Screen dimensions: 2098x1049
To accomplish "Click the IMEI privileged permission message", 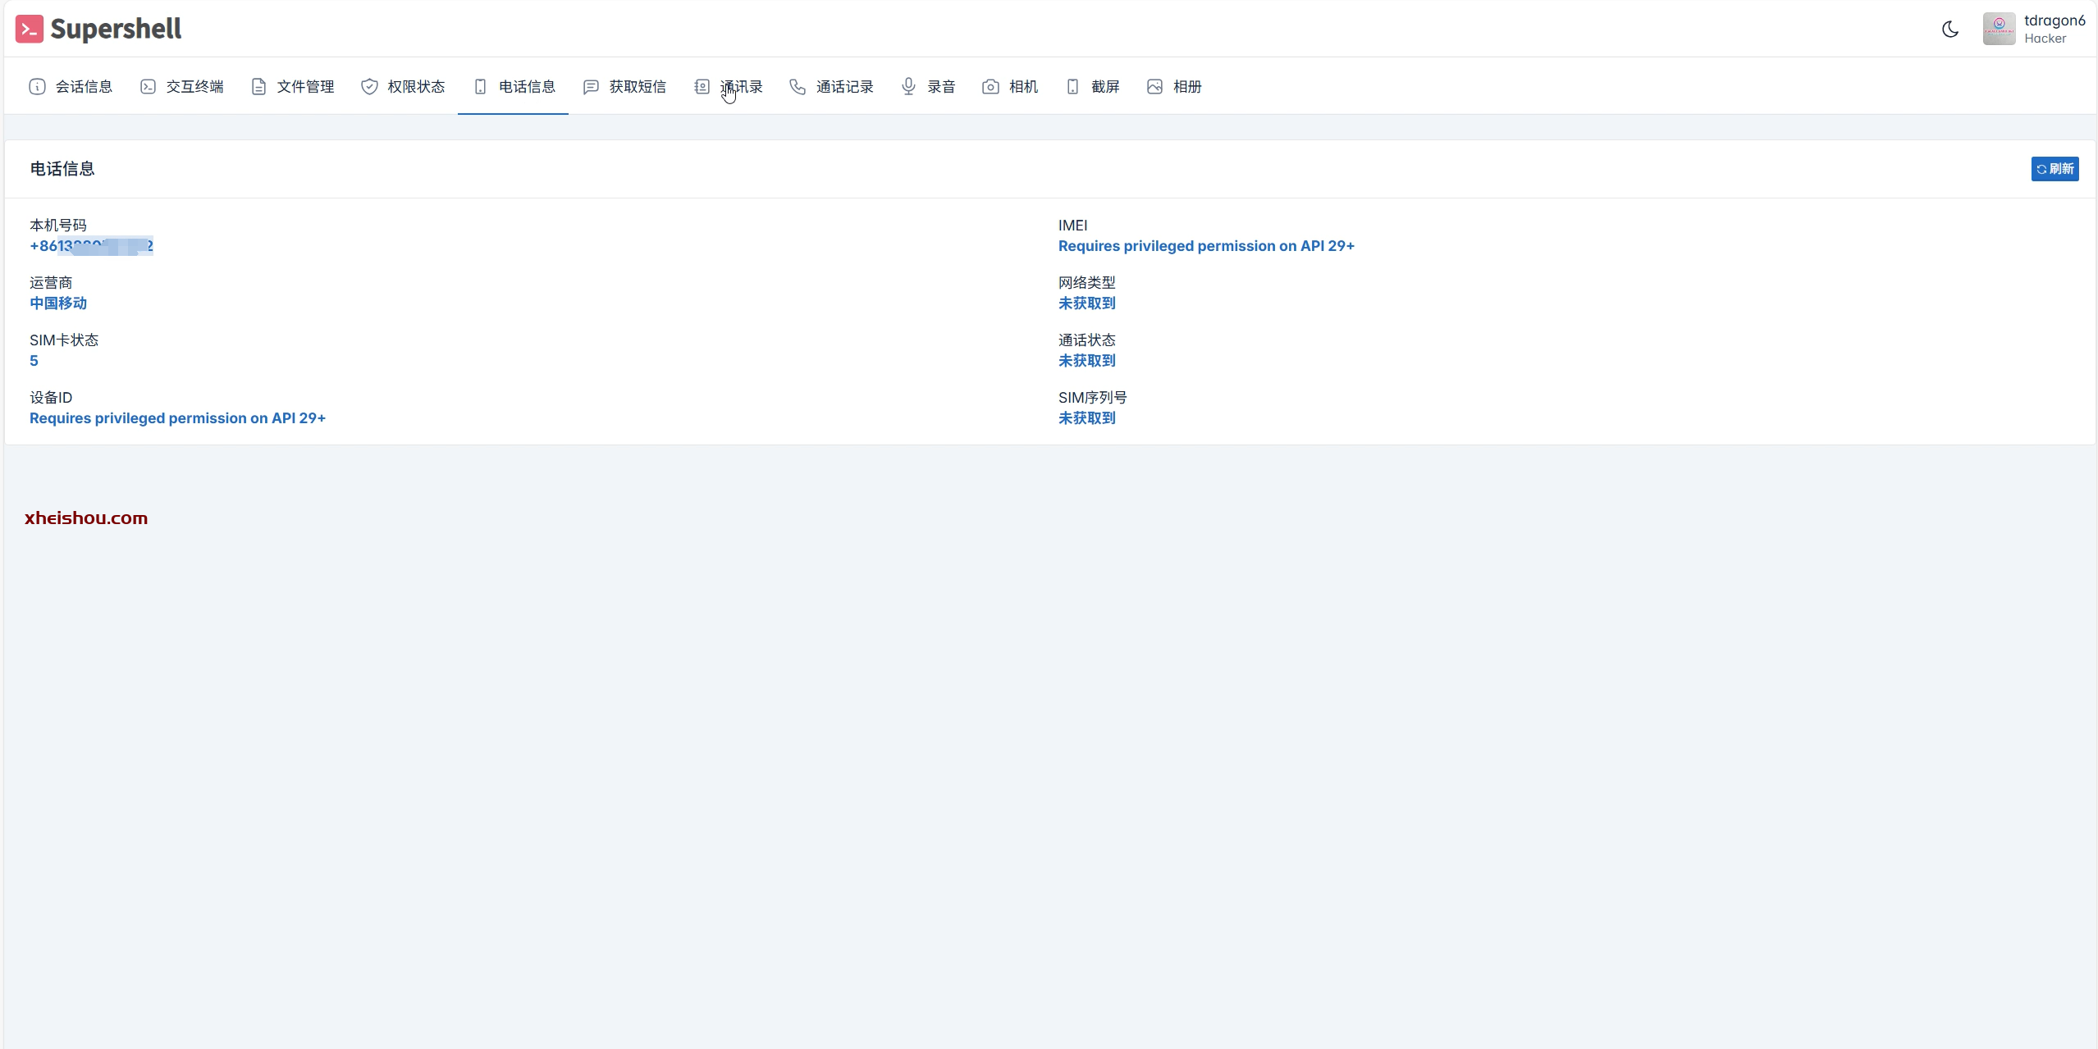I will (x=1205, y=246).
